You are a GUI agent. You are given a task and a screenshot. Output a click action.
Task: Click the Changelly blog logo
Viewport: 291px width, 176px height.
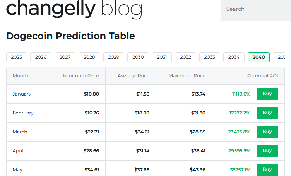point(74,9)
